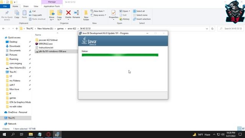The width and height of the screenshot is (245, 138).
Task: Open Downloads in navigation pane
Action: [x=15, y=46]
